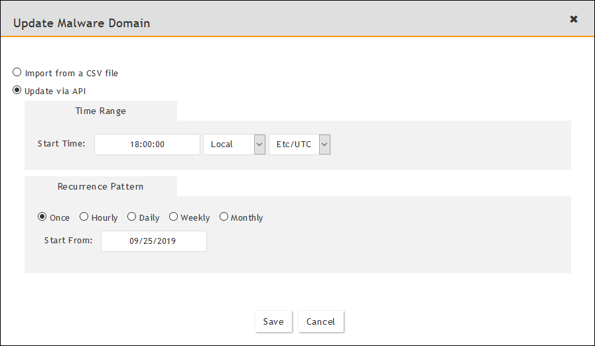The image size is (595, 346).
Task: Select the Update via API option
Action: (17, 90)
